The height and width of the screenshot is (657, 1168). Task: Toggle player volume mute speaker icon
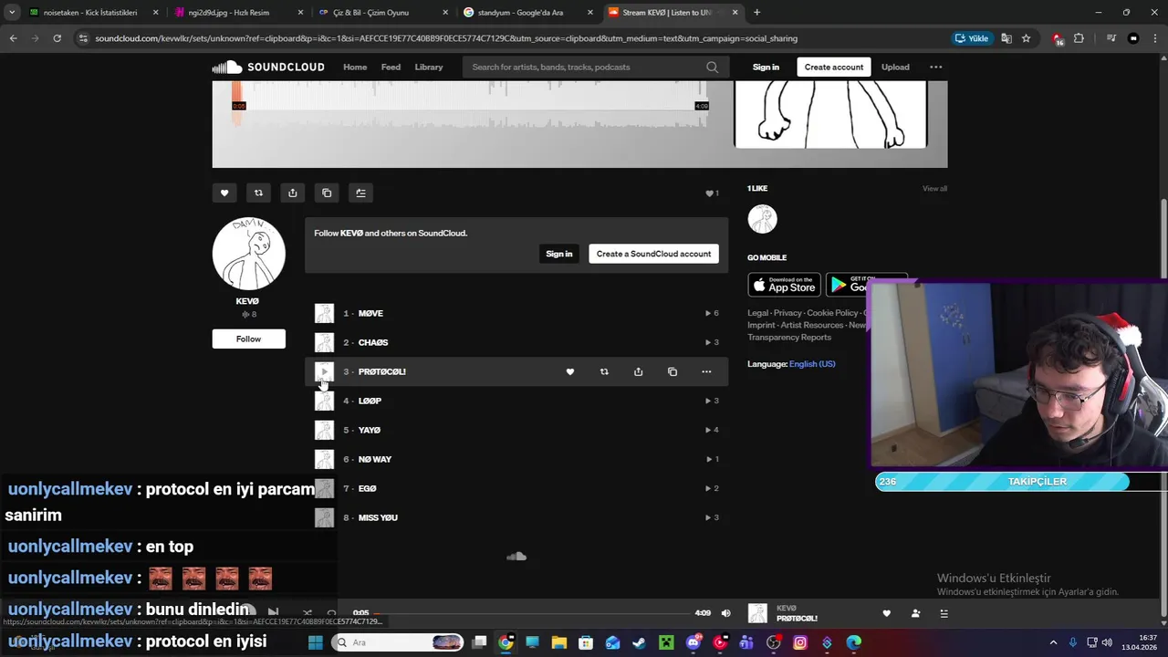[726, 613]
